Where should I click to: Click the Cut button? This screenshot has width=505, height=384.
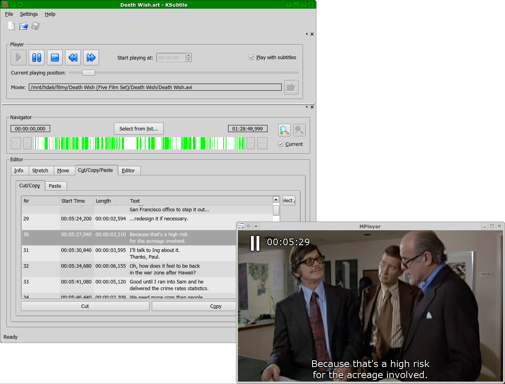point(85,306)
